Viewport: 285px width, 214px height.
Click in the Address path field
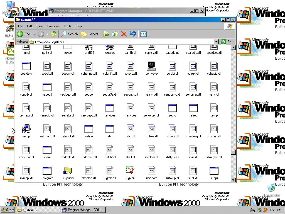122,42
